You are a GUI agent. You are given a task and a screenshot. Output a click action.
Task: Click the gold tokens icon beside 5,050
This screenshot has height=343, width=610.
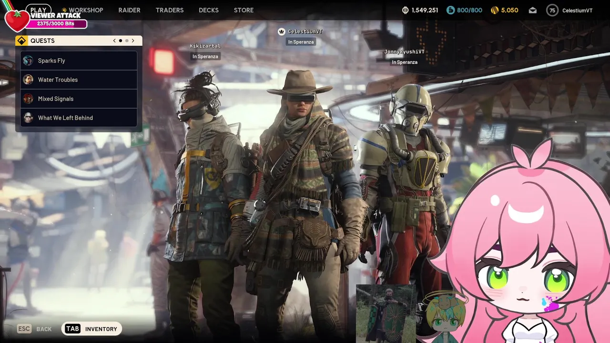(495, 10)
